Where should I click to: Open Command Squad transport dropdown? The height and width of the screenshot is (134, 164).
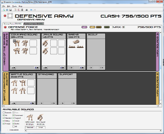(x=37, y=68)
